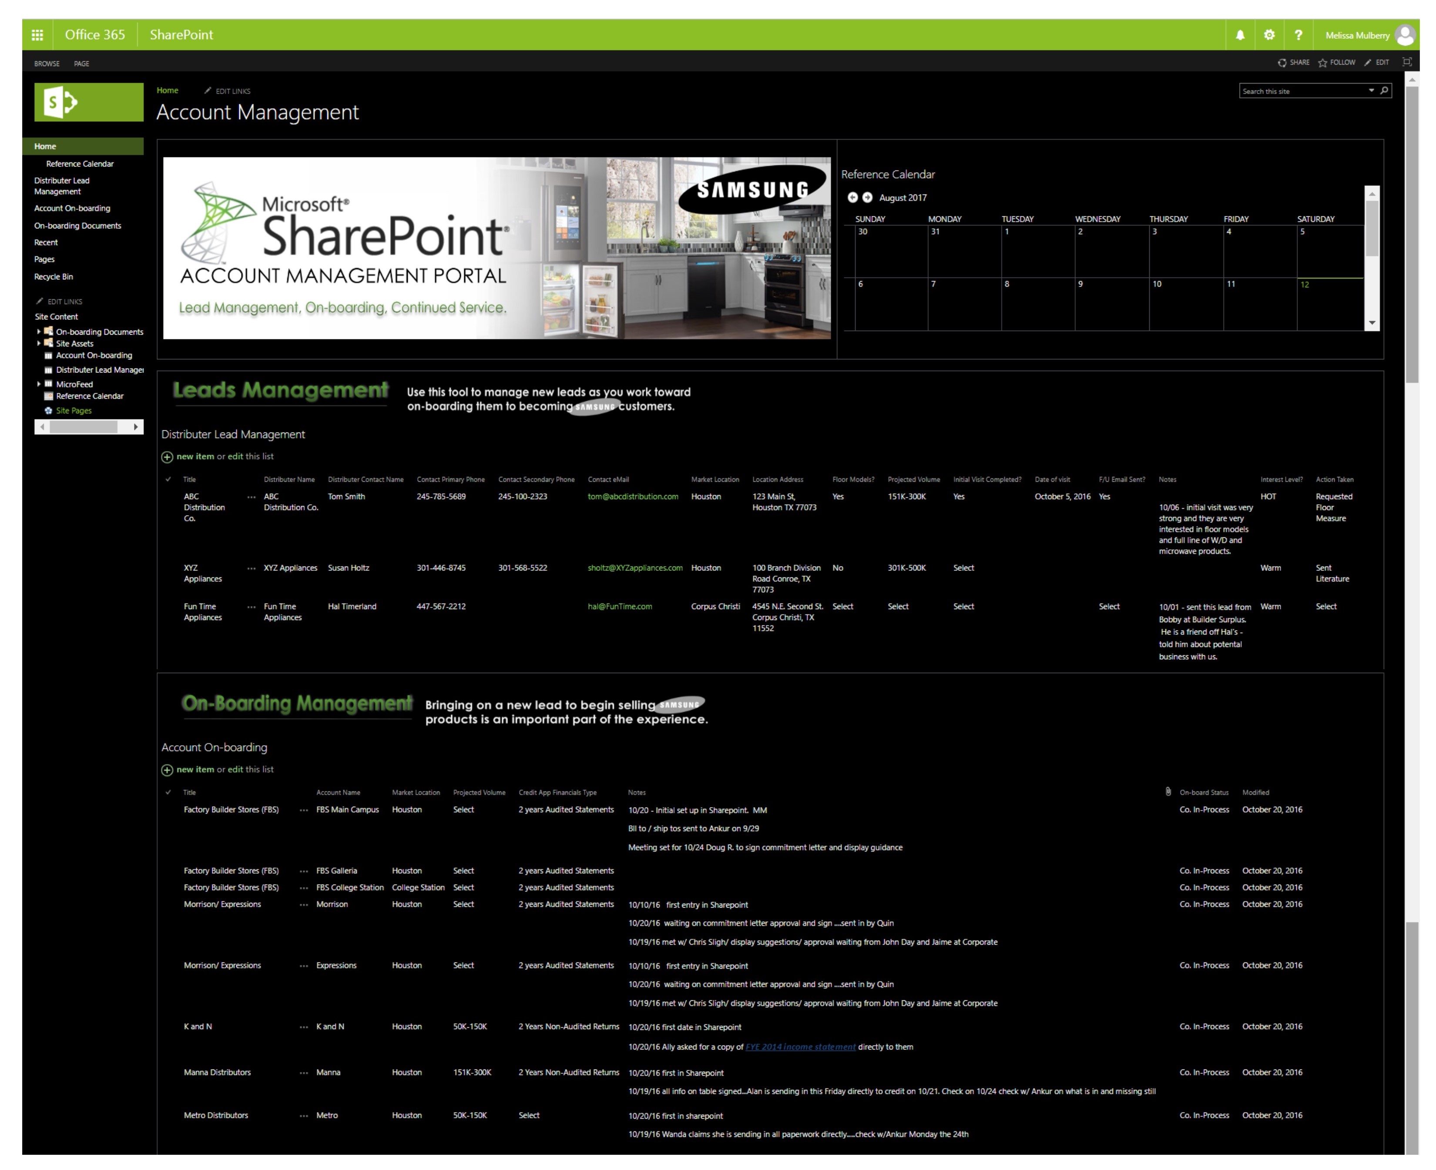Click edit link in Distributer Lead Management
The height and width of the screenshot is (1170, 1436).
tap(235, 457)
